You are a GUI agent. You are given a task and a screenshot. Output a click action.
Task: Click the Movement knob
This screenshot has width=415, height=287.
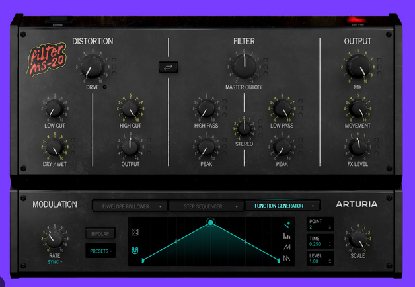(x=358, y=108)
